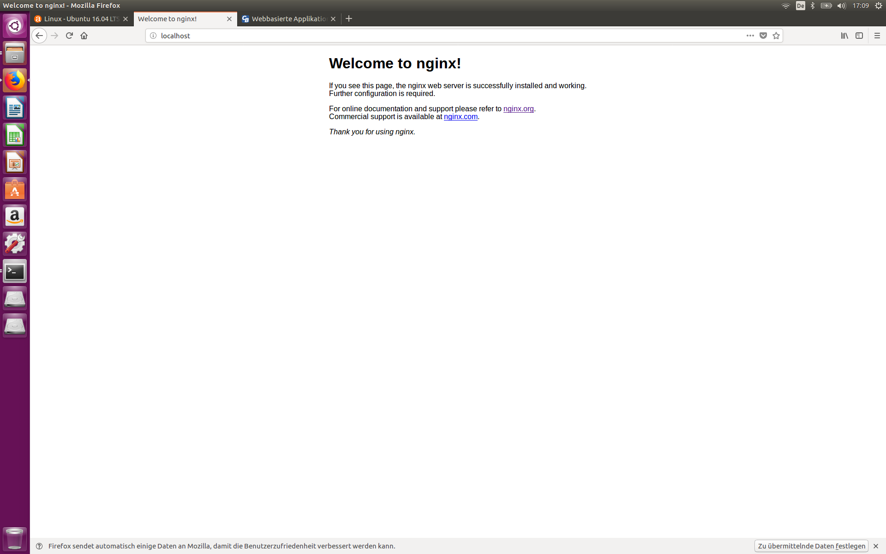Screen dimensions: 886x554
Task: Open the Firefox hamburger menu
Action: [x=877, y=36]
